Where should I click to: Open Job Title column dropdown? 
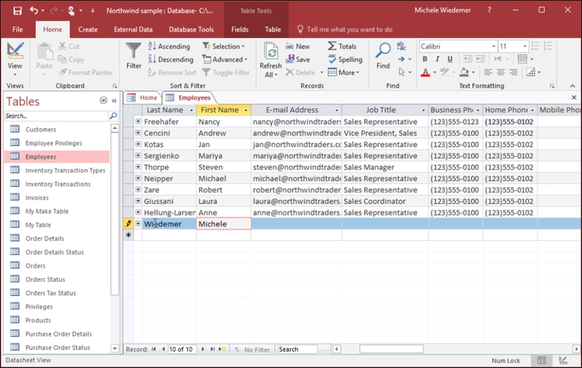coord(423,111)
